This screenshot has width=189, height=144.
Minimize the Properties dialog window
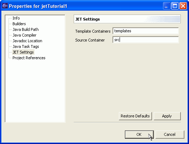166,6
